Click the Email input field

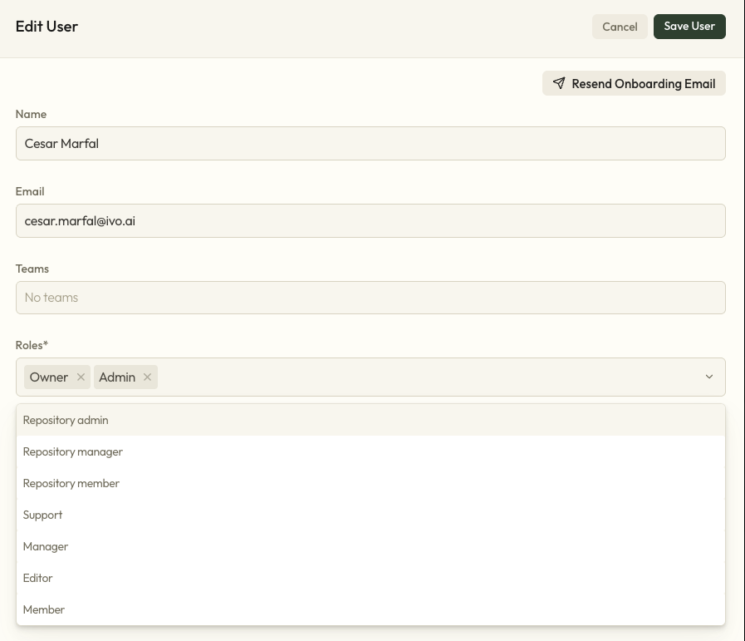click(370, 221)
